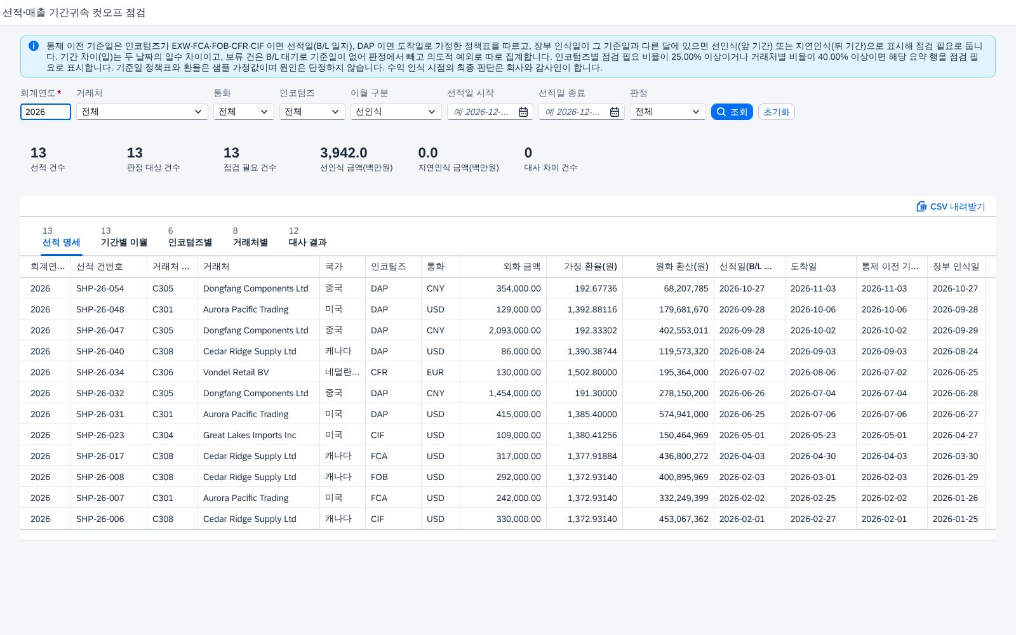The image size is (1016, 635).
Task: Click shipment number SHP-26-006
Action: [x=100, y=519]
